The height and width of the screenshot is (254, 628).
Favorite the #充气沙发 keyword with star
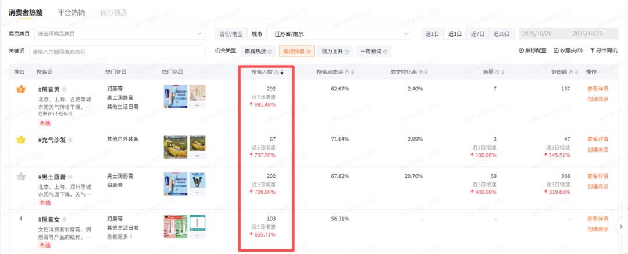tap(69, 140)
